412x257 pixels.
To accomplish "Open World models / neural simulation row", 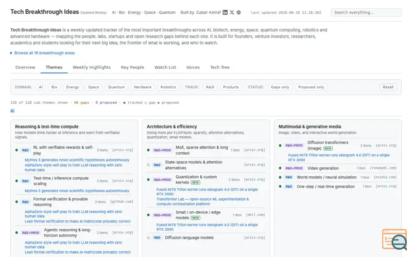I will (x=338, y=177).
